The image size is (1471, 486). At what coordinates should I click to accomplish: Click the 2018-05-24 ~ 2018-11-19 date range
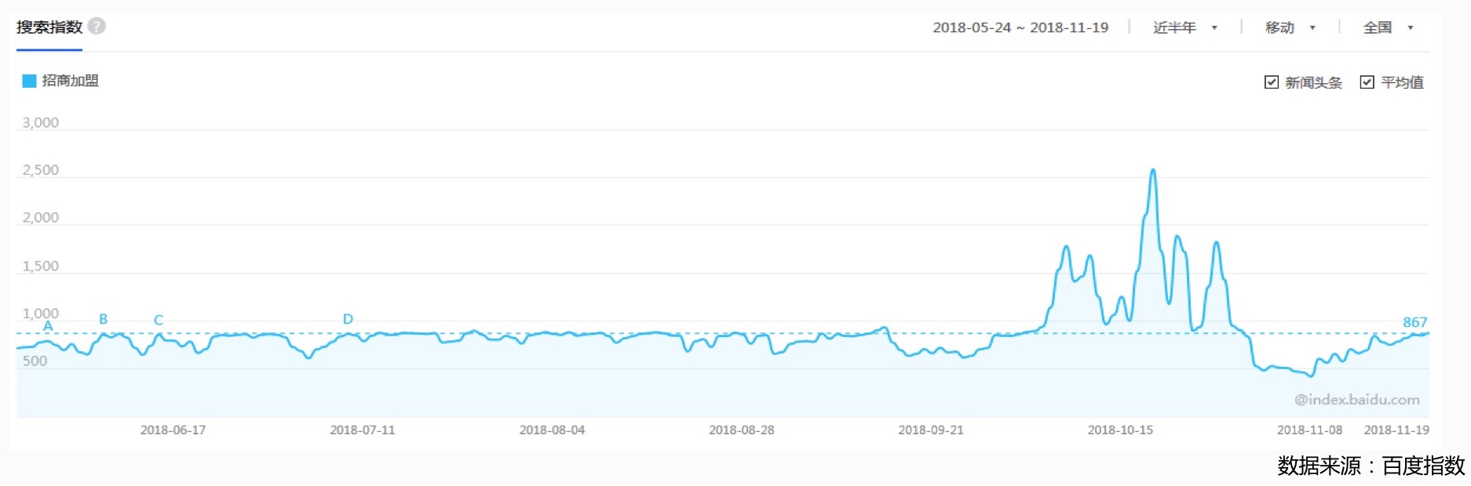point(1020,27)
